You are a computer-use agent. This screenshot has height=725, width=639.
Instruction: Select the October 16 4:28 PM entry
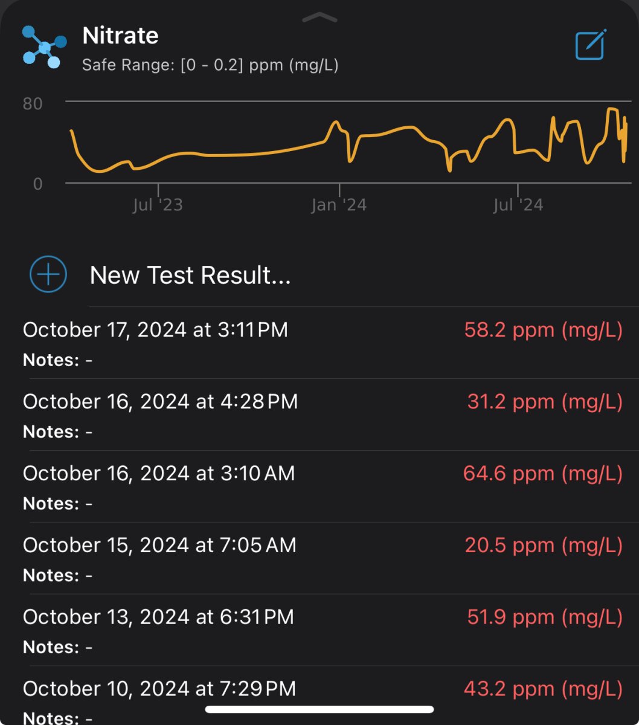319,414
